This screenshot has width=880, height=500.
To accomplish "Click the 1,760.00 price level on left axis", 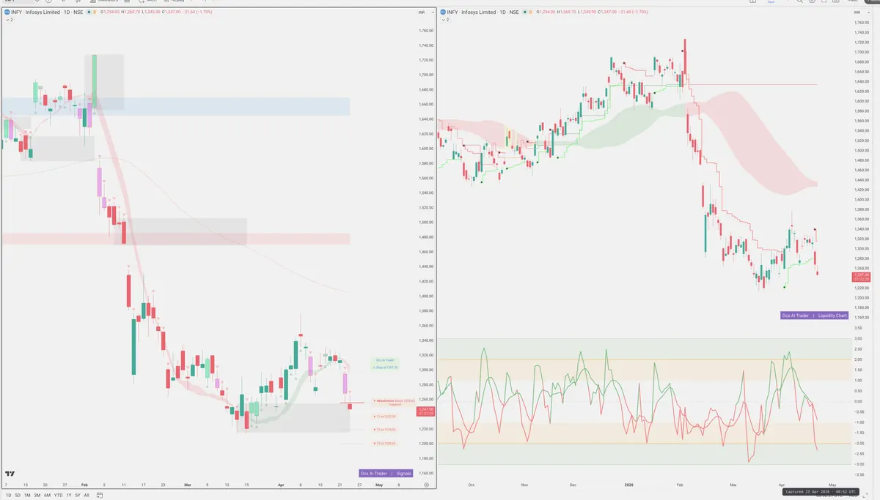I will (427, 31).
